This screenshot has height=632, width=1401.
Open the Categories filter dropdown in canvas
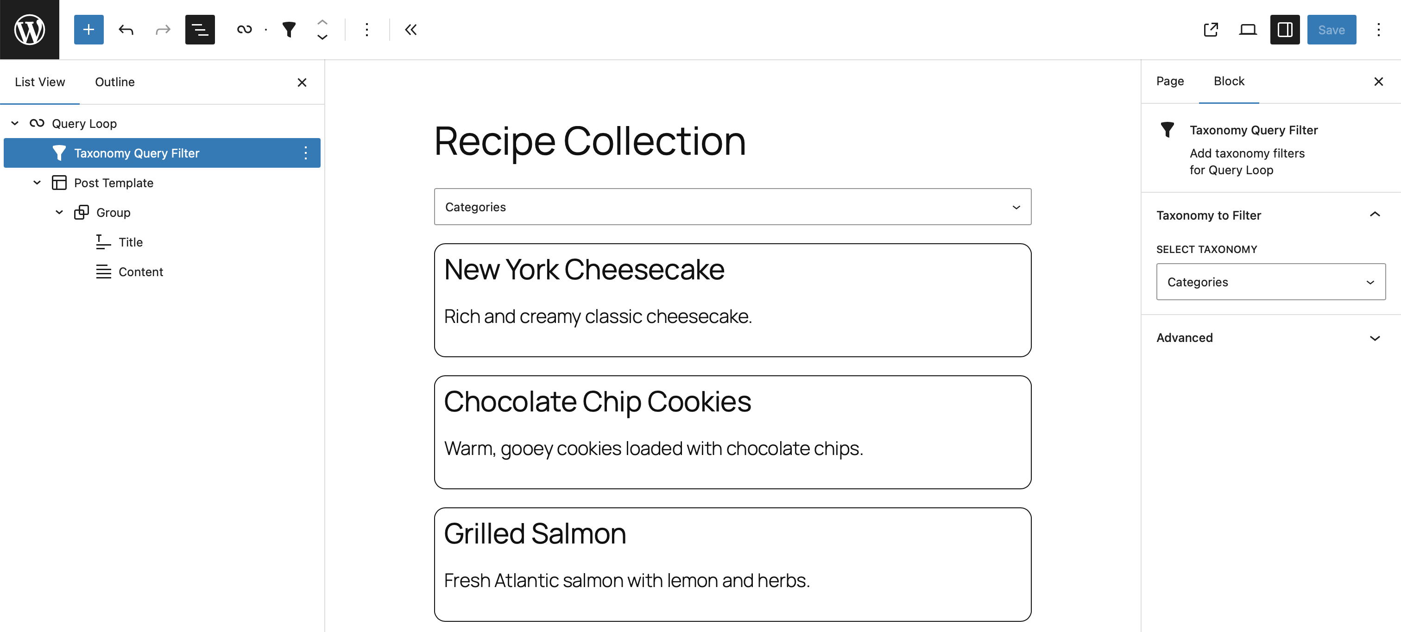click(x=732, y=207)
